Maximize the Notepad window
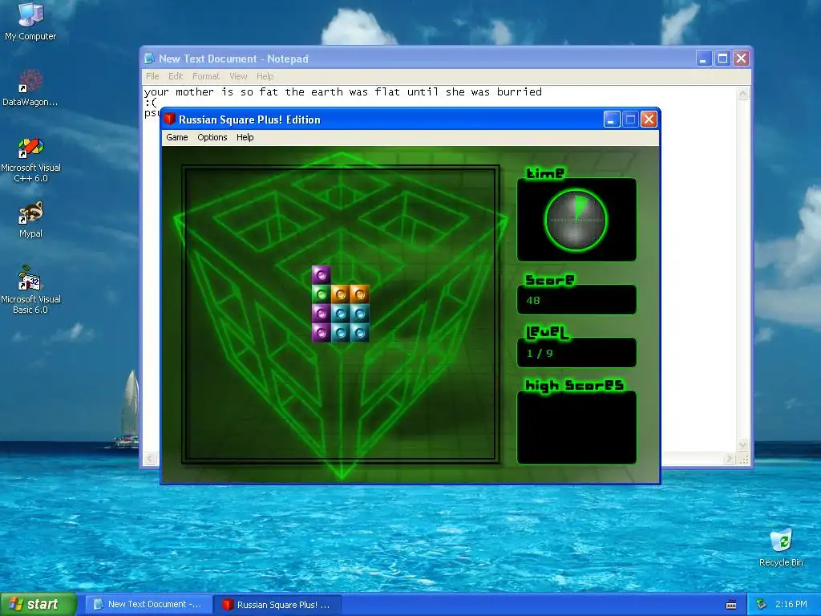Image resolution: width=821 pixels, height=616 pixels. (722, 58)
